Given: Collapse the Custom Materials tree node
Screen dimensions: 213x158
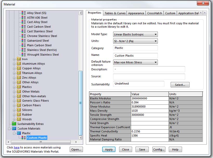Looking at the screenshot, I should point(9,129).
